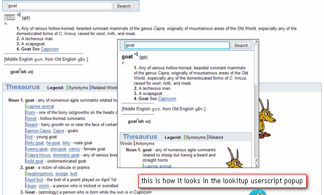Open the caprine animal link in popup
The height and width of the screenshot is (195, 324).
tap(158, 166)
